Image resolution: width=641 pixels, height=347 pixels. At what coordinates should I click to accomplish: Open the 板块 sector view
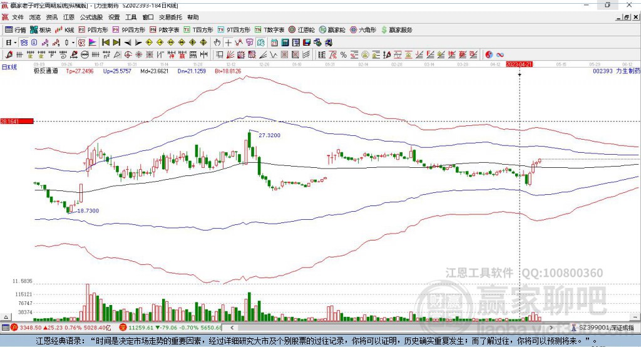[x=41, y=30]
